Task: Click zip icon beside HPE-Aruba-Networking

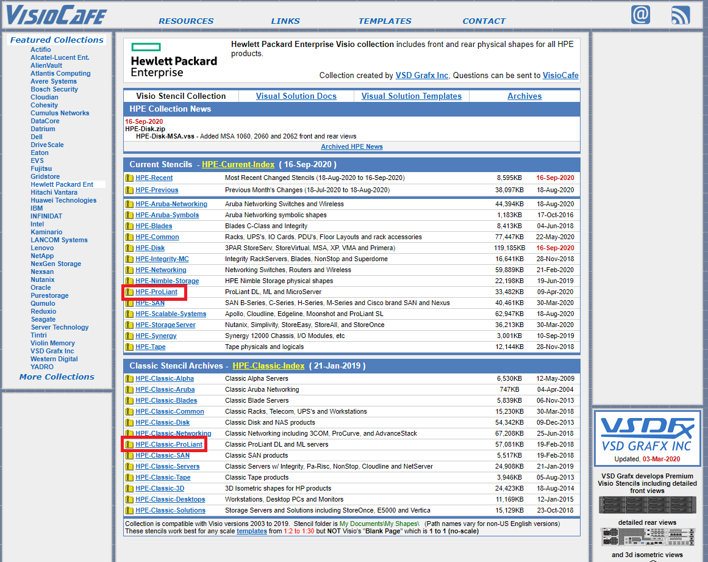Action: [x=129, y=204]
